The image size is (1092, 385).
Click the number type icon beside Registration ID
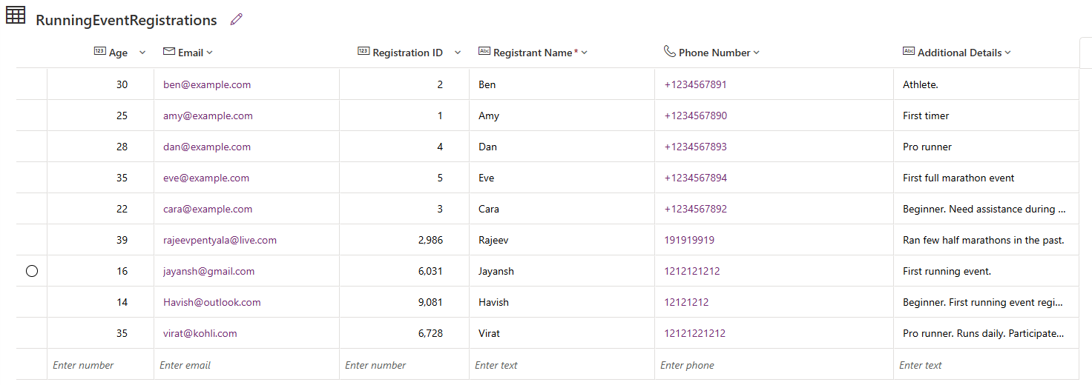(x=363, y=52)
